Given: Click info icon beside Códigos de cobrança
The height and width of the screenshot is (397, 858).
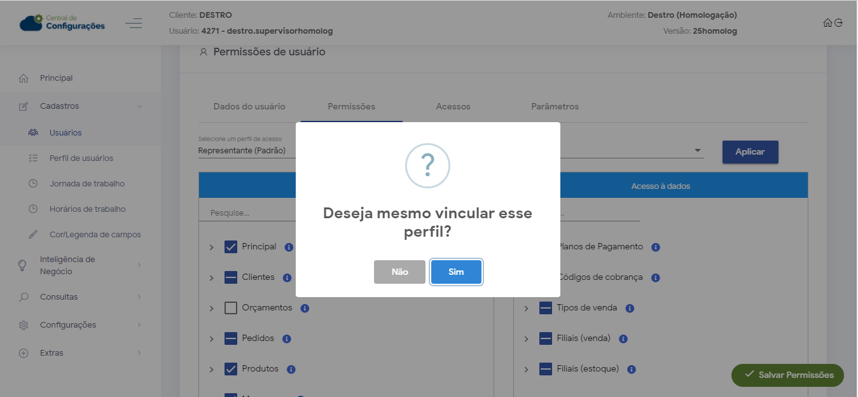Looking at the screenshot, I should (x=656, y=277).
